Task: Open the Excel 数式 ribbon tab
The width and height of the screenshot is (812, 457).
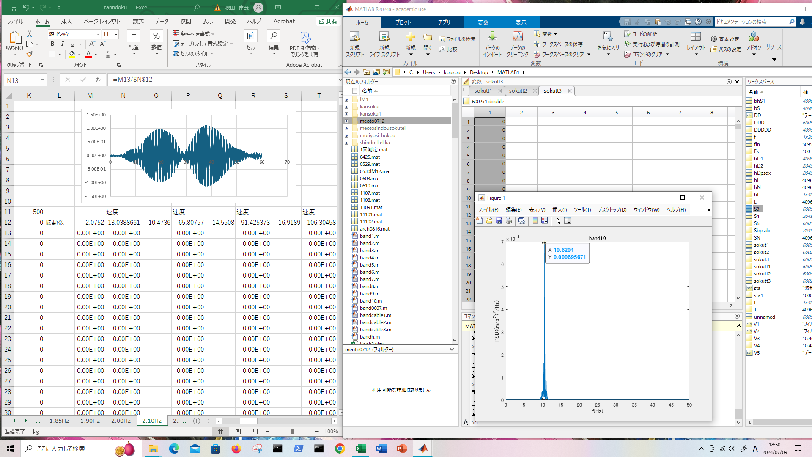Action: (138, 21)
